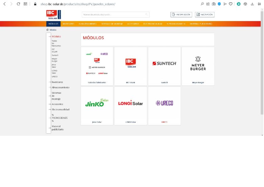Open the ALMACENAMIENTO navigation tab
This screenshot has width=264, height=187.
click(88, 24)
